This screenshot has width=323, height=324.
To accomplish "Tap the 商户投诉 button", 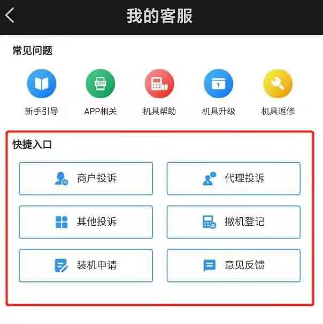I will (x=86, y=179).
